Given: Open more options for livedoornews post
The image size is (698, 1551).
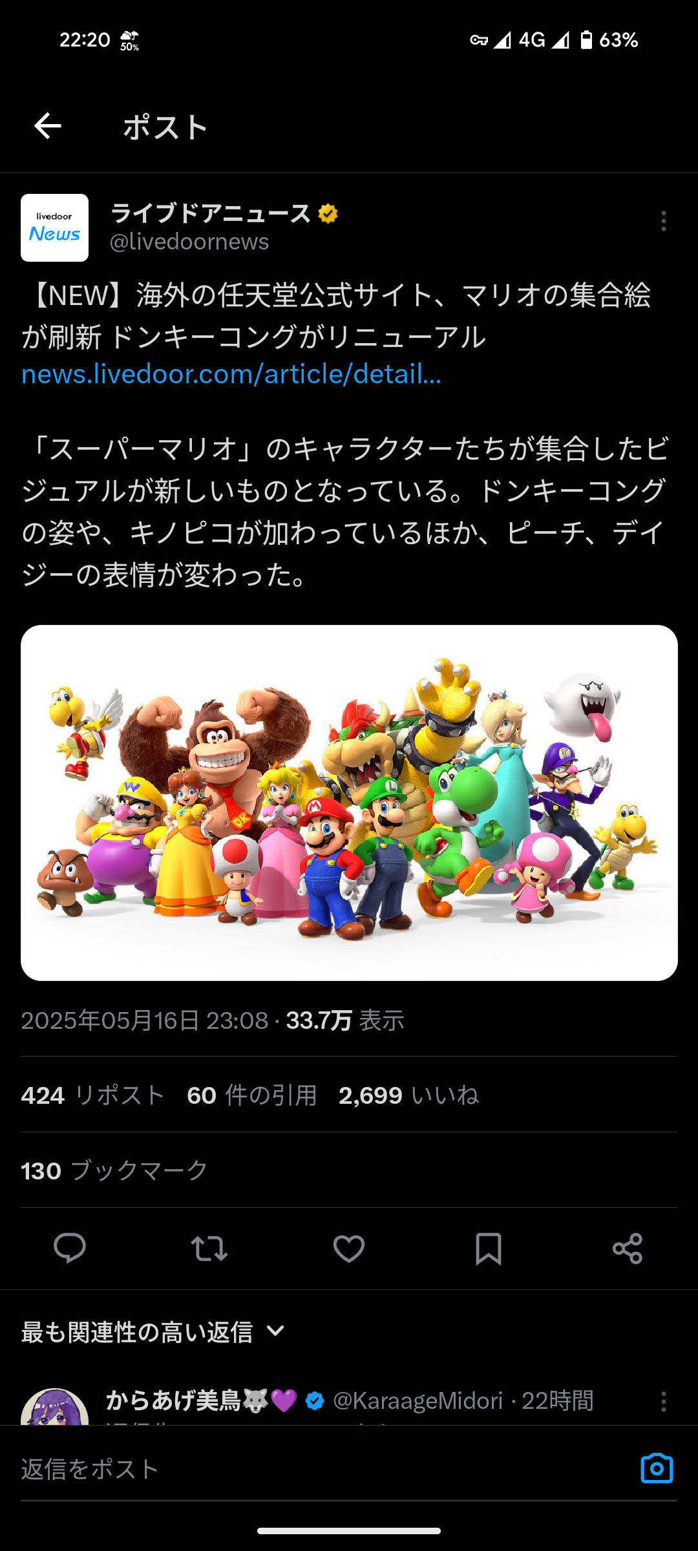Looking at the screenshot, I should coord(664,221).
